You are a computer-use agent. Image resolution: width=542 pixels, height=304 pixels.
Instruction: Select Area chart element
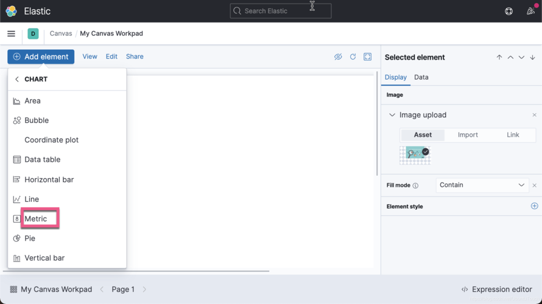pos(67,101)
